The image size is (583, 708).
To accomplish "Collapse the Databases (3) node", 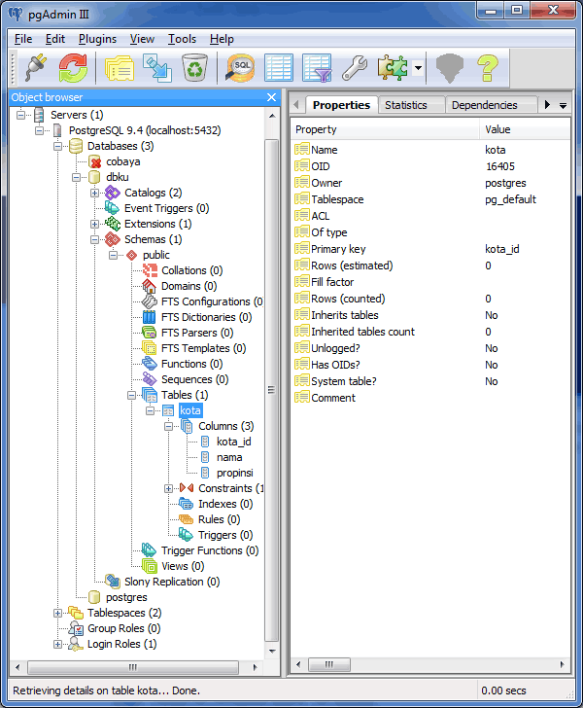I will [x=57, y=146].
